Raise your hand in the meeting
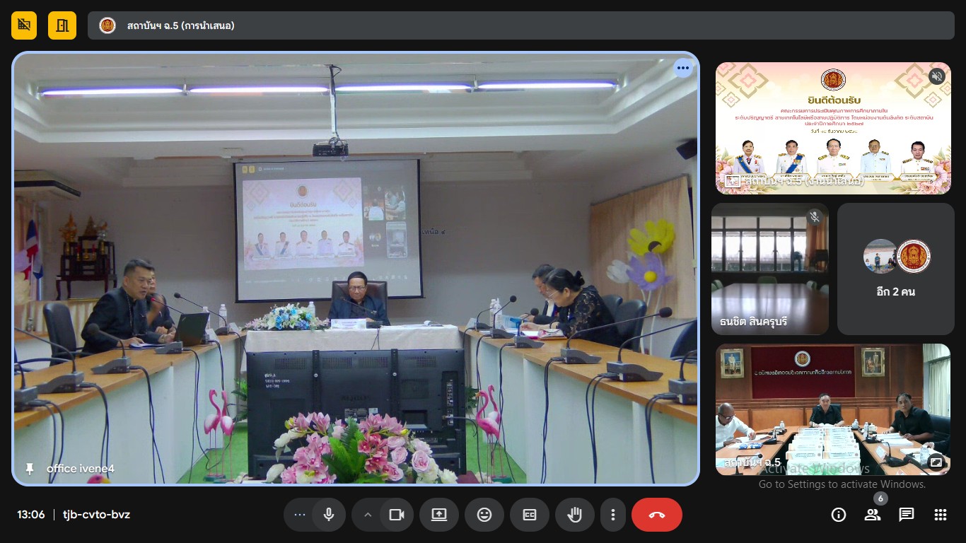 coord(575,515)
